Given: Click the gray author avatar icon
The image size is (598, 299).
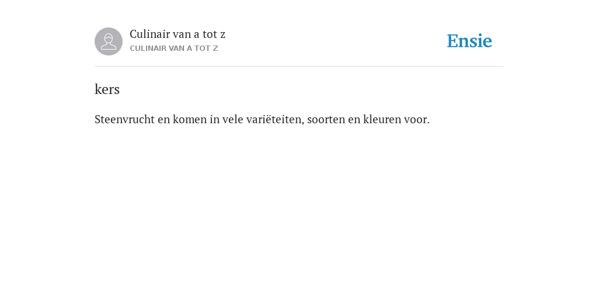Looking at the screenshot, I should [x=109, y=41].
